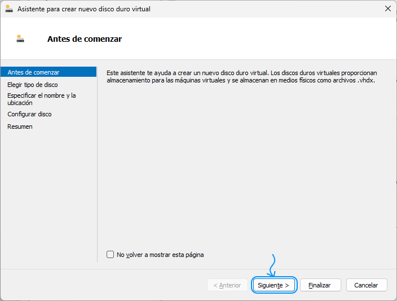Click the virtual disk icon in title bar
The image size is (397, 301).
click(x=9, y=8)
